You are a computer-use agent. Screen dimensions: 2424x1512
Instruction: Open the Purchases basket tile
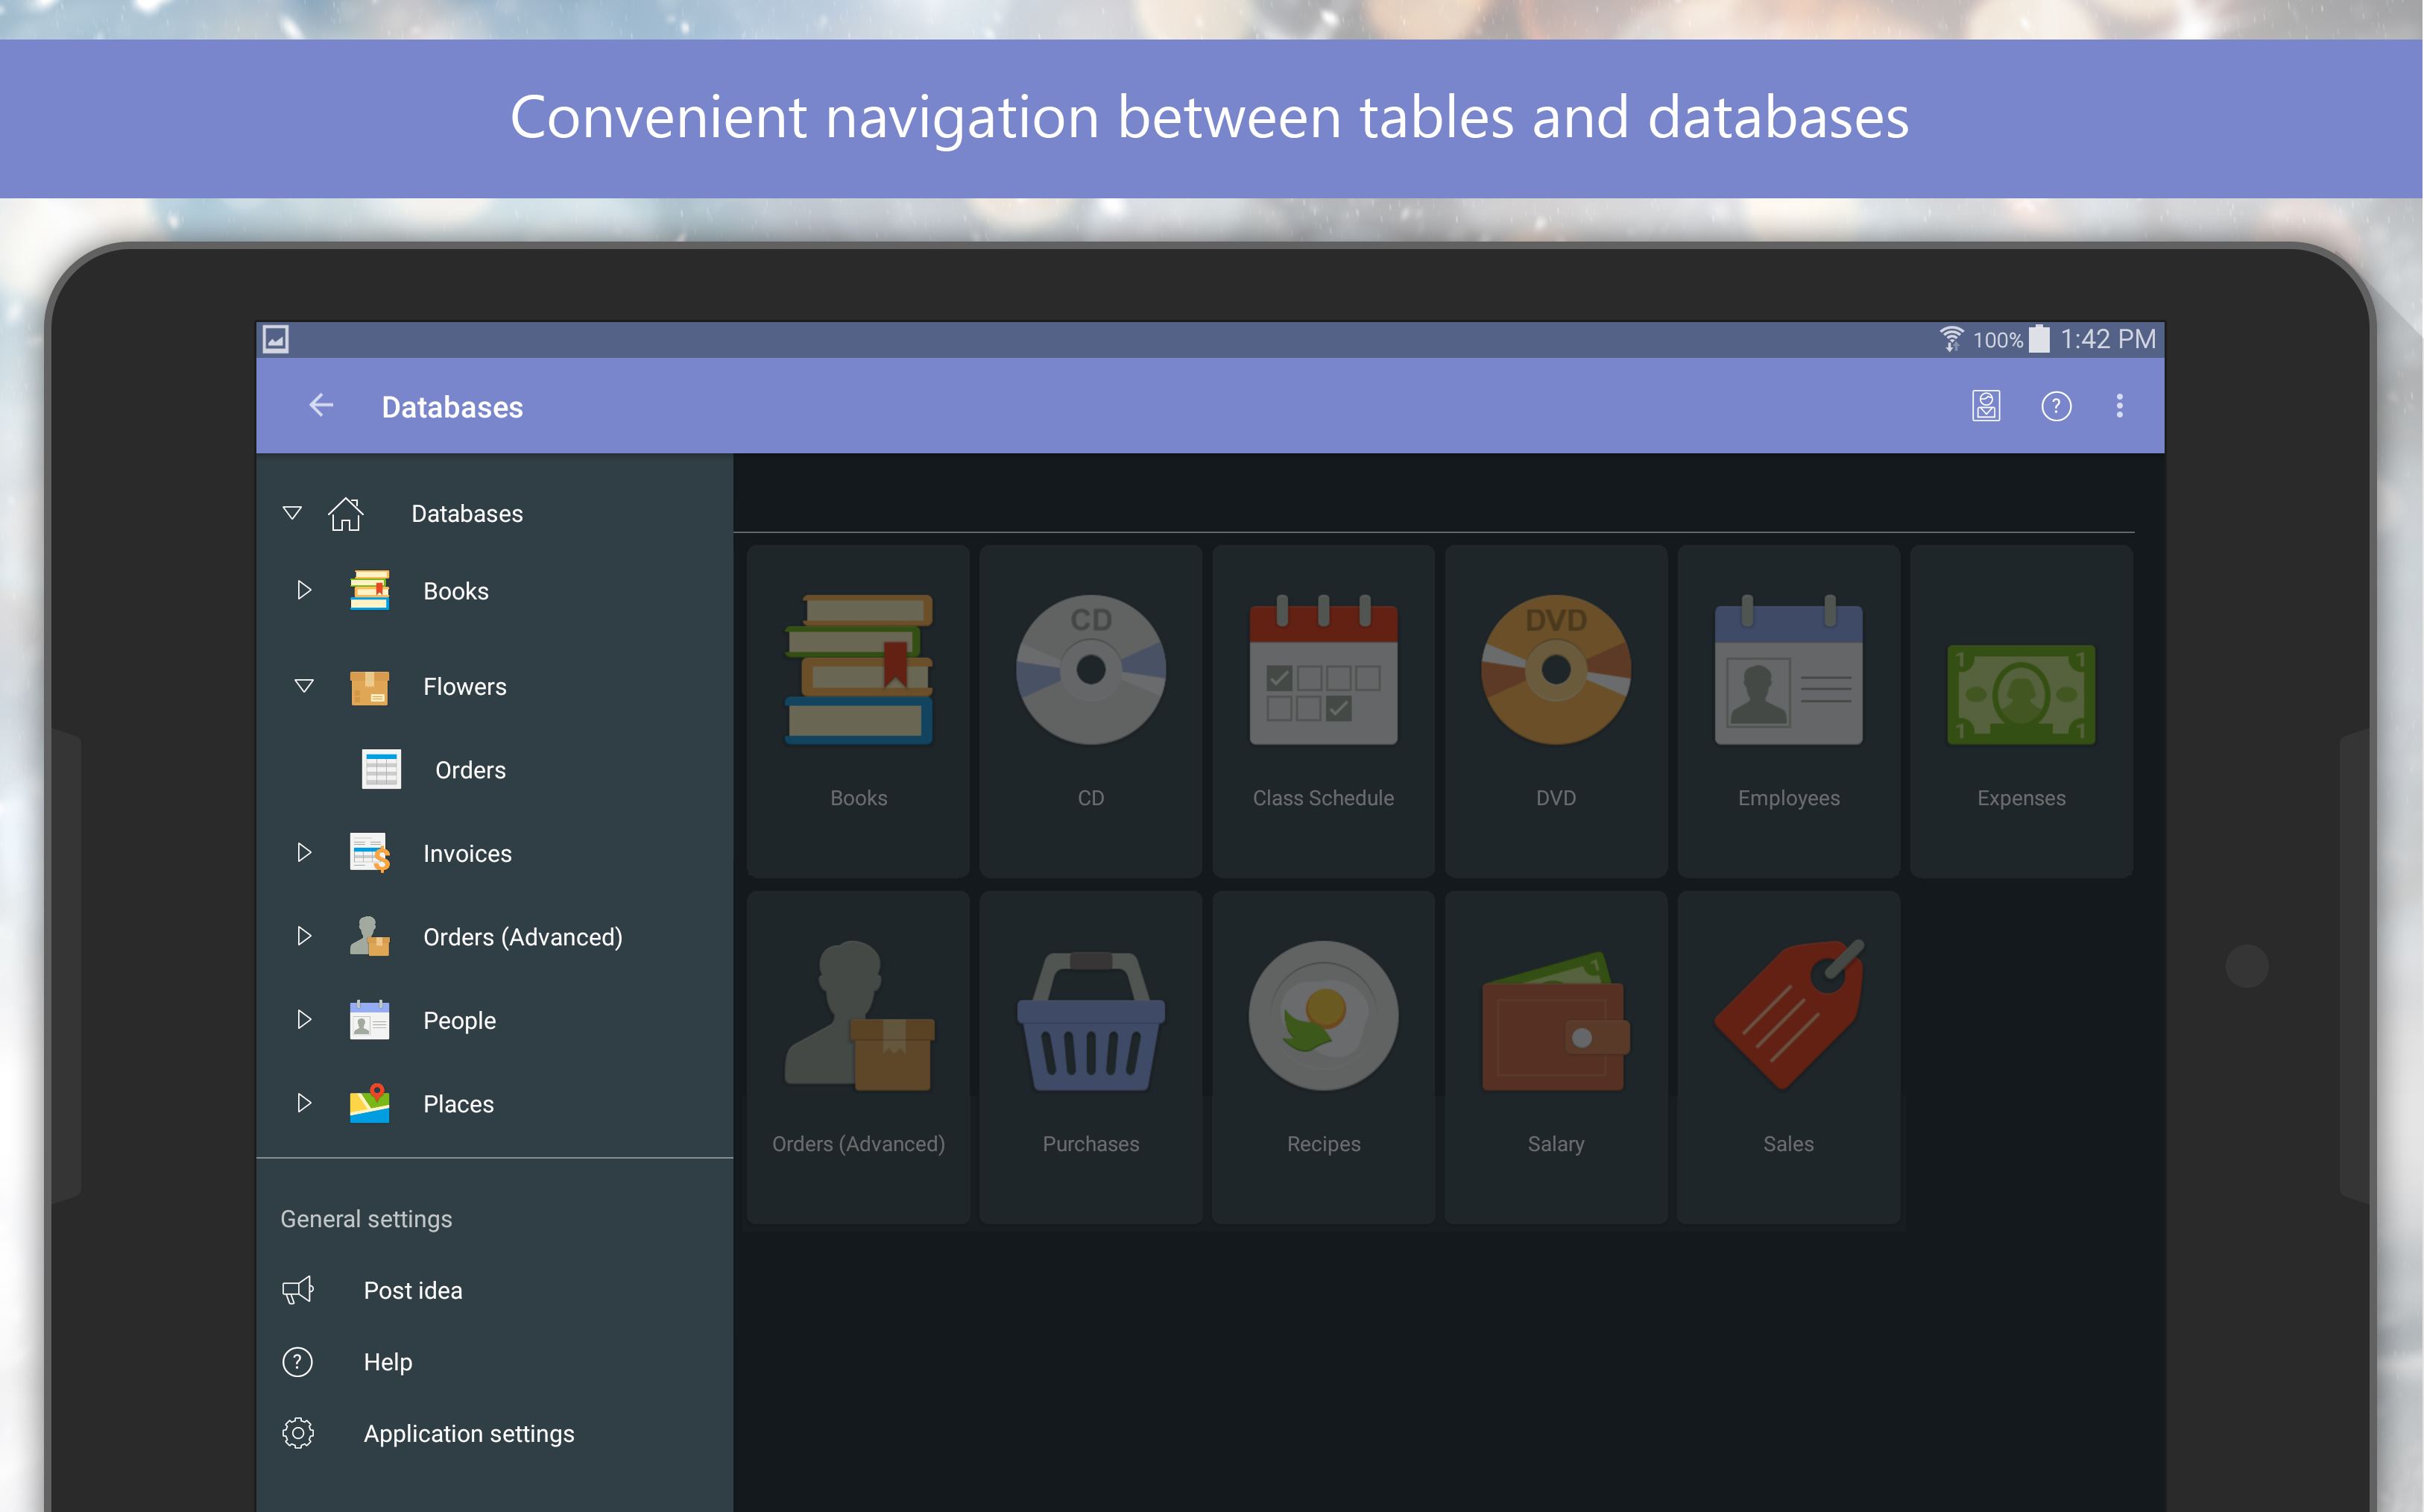(1091, 1057)
